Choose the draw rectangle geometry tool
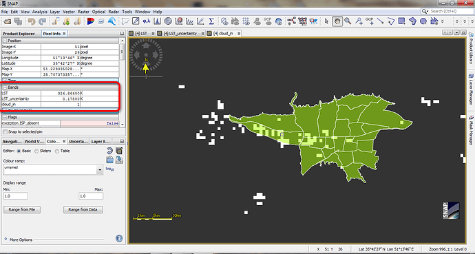Viewport: 475px width, 254px height. [402, 21]
